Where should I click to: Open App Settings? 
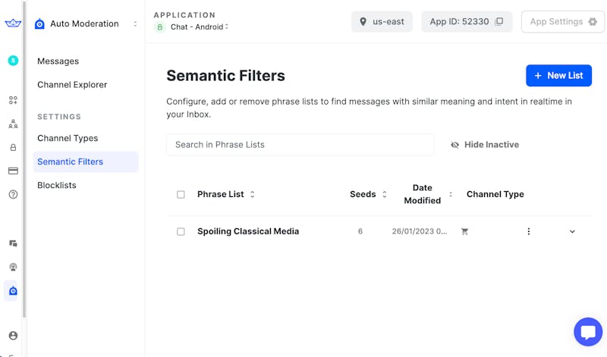pos(562,22)
